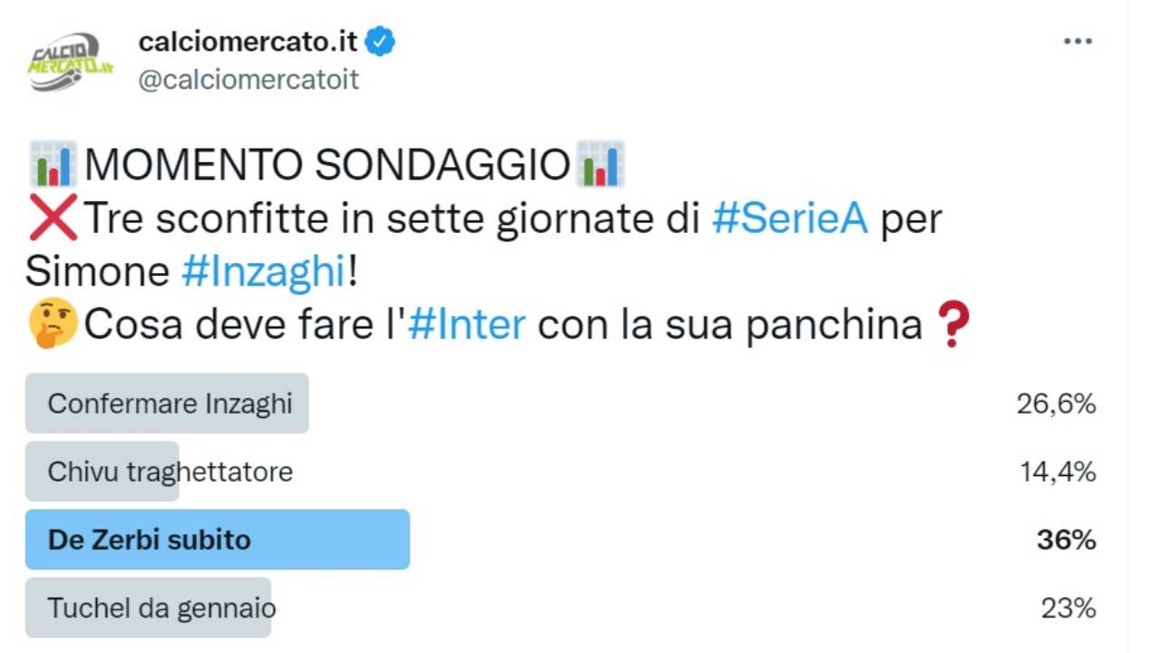Open the #Inzaghi hashtag link

tap(263, 272)
